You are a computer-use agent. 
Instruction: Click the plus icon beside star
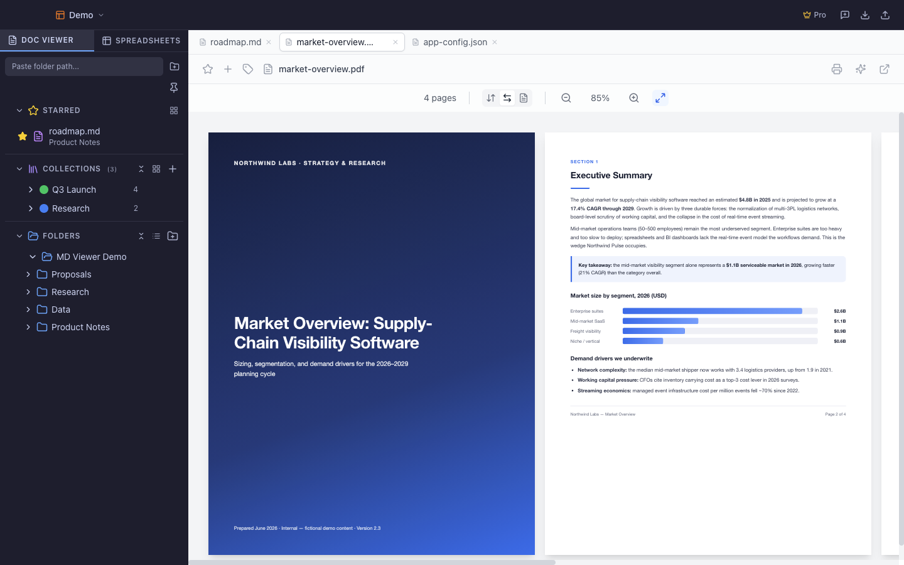[x=228, y=69]
